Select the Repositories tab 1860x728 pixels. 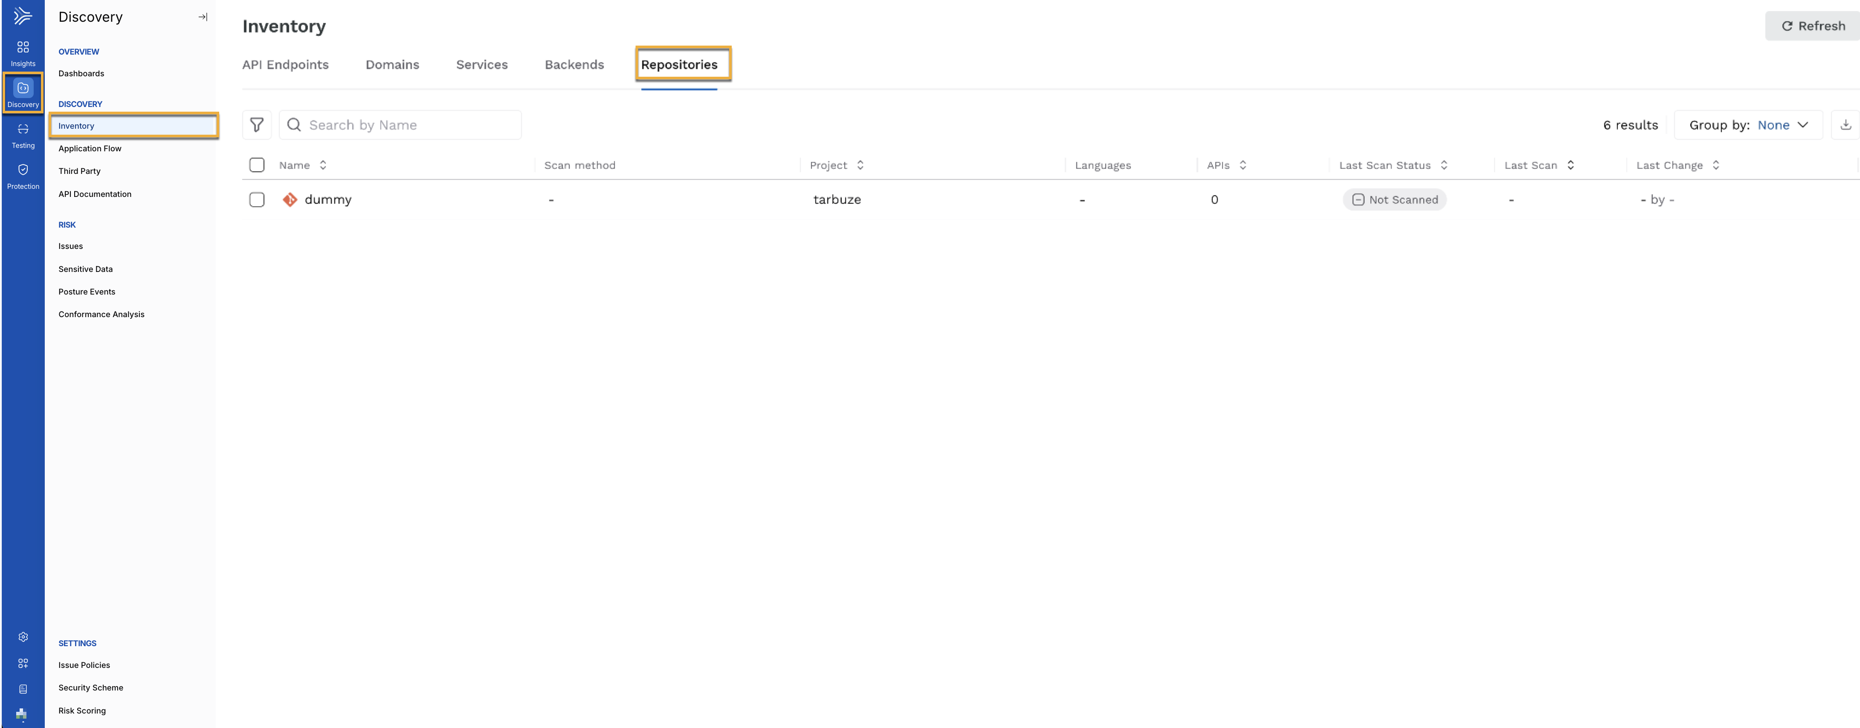[x=679, y=65]
